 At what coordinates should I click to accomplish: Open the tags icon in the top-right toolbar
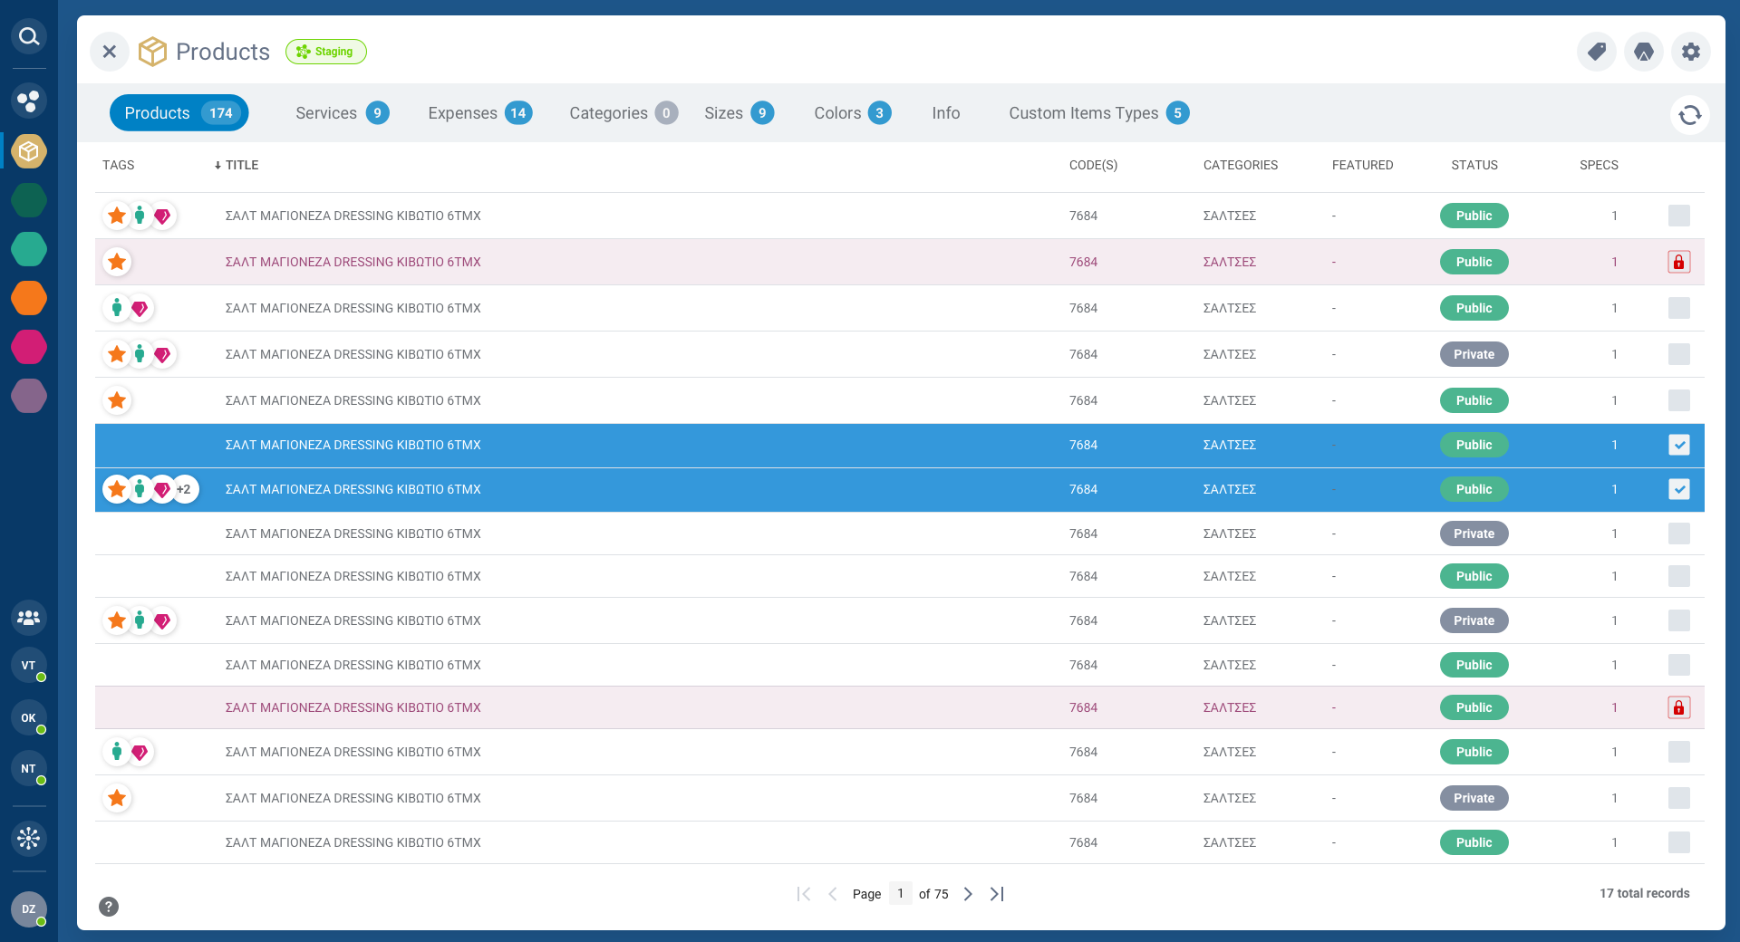1596,52
